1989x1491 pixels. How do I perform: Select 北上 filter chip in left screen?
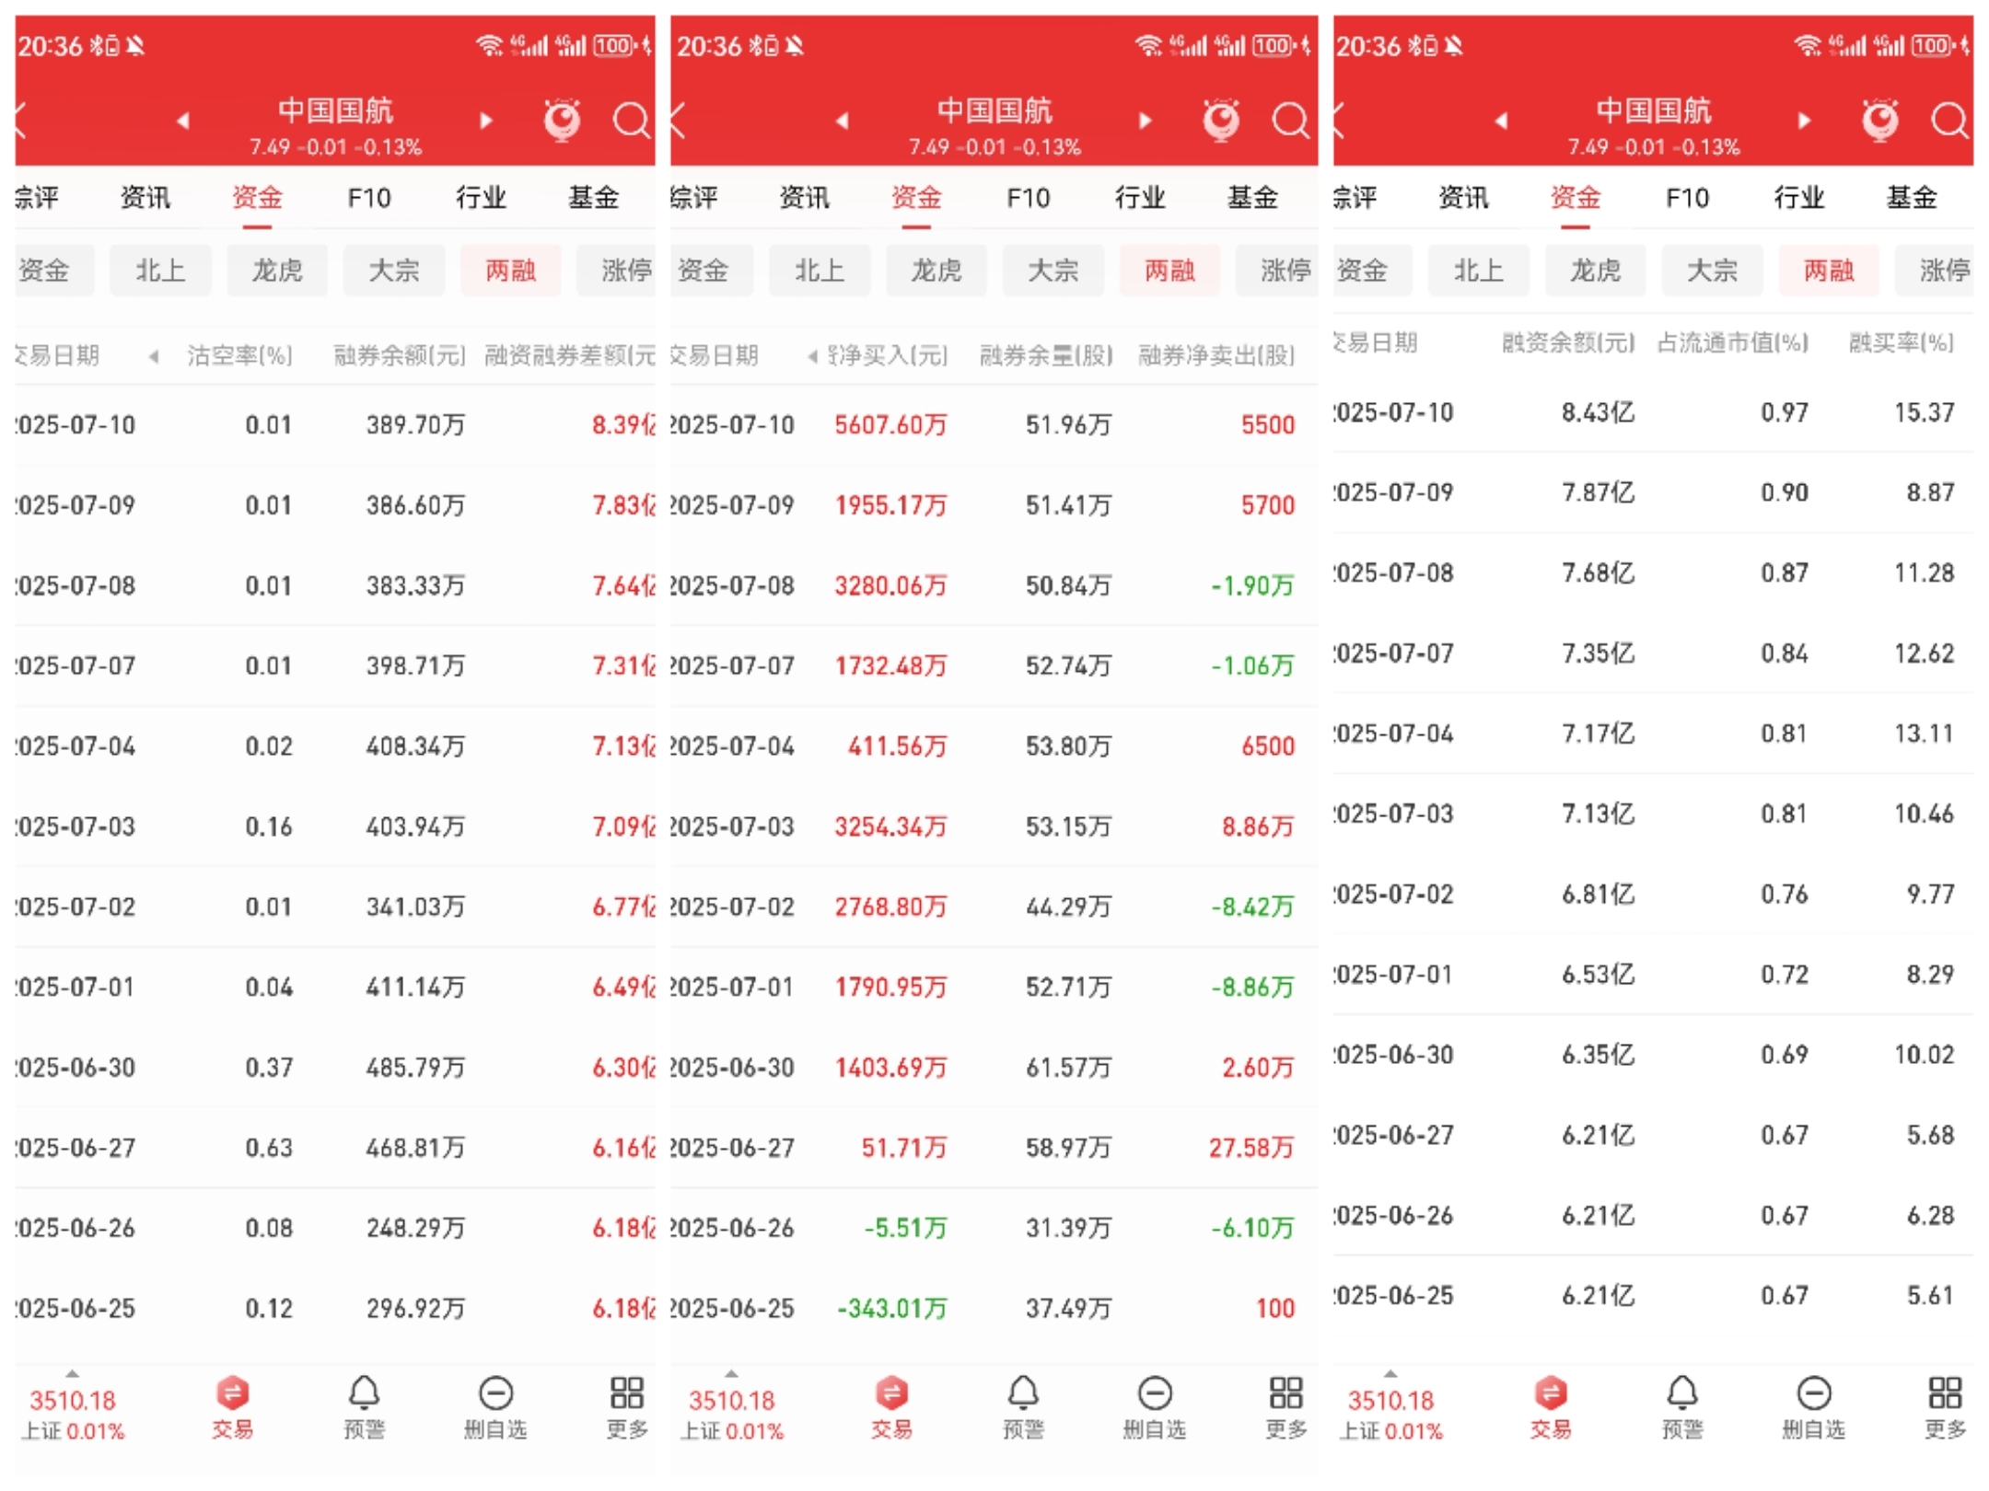(160, 271)
